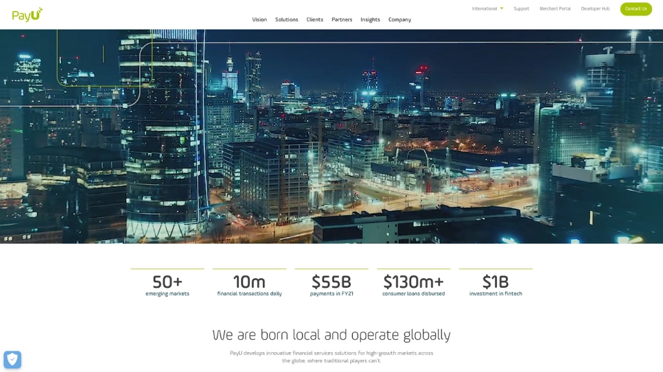The height and width of the screenshot is (372, 663).
Task: Select Clients in the navigation bar
Action: coord(314,20)
